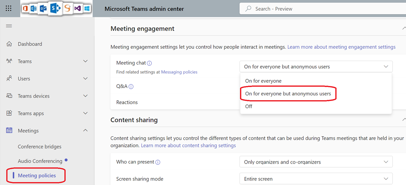This screenshot has height=185, width=406.
Task: Open the Screen sharing mode dropdown
Action: [x=316, y=179]
